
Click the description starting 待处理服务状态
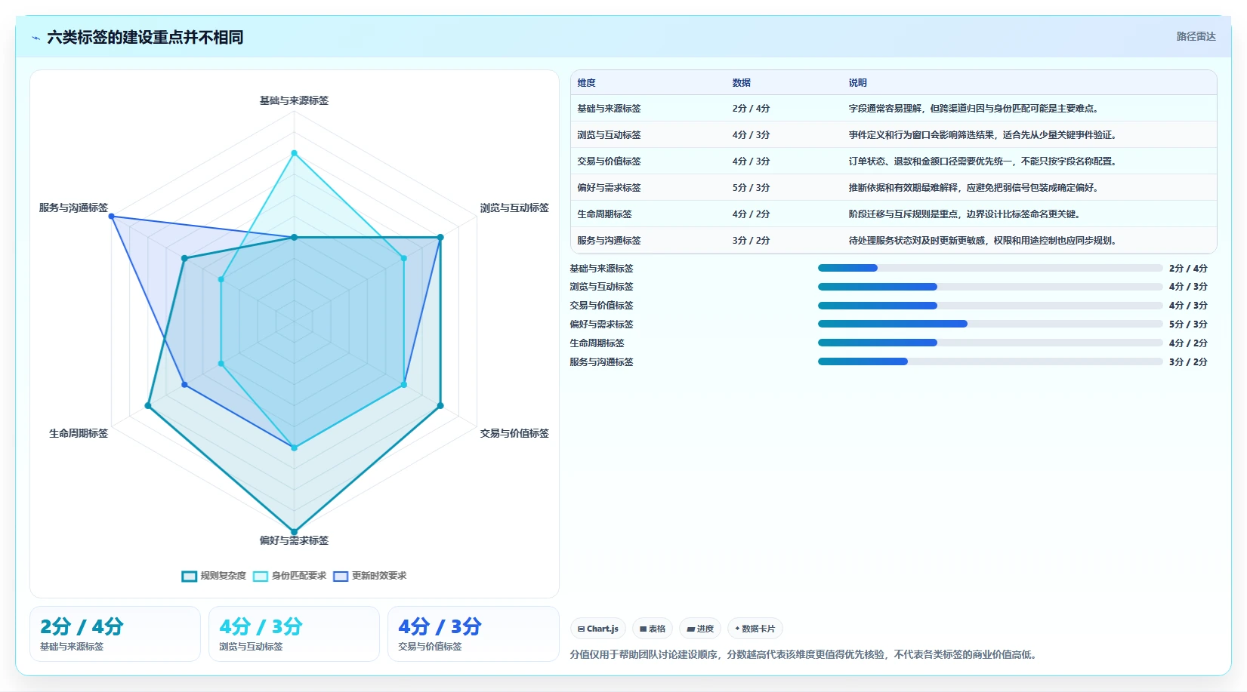[983, 241]
